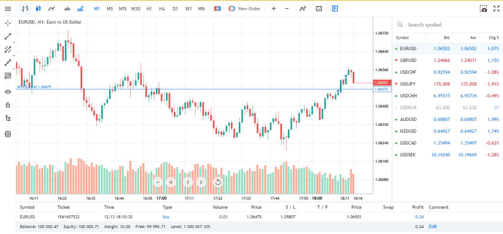Image resolution: width=503 pixels, height=234 pixels.
Task: Switch to M5 timeframe
Action: [x=110, y=9]
